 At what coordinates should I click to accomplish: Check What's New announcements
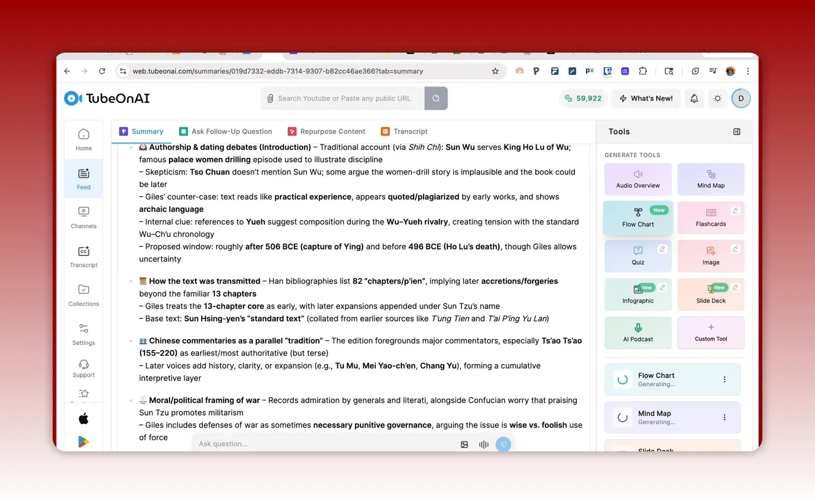coord(646,98)
